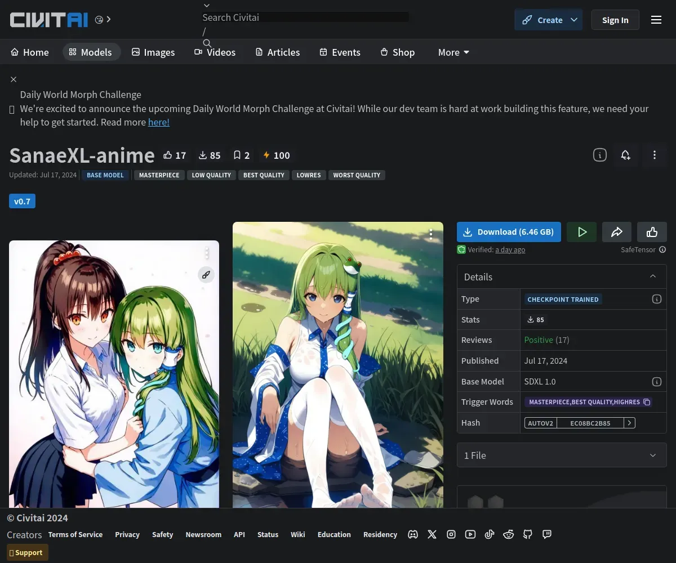
Task: Click the notification bell plus icon
Action: [x=625, y=155]
